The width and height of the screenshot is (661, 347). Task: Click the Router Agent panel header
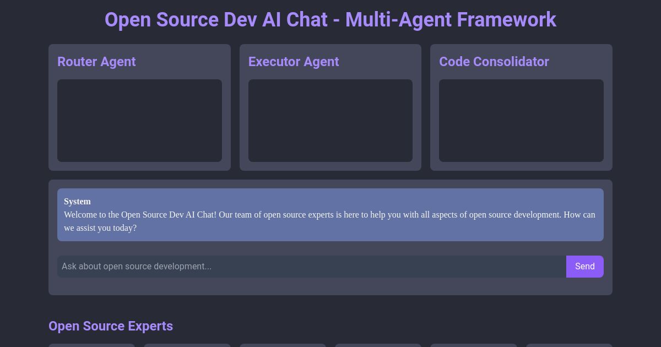[96, 62]
